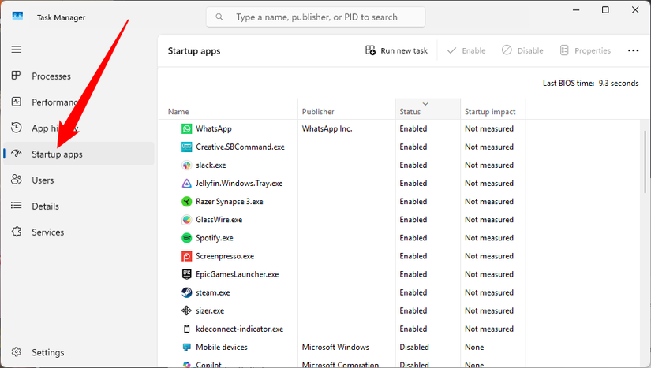This screenshot has width=651, height=368.
Task: Open the hamburger navigation menu icon
Action: 17,49
